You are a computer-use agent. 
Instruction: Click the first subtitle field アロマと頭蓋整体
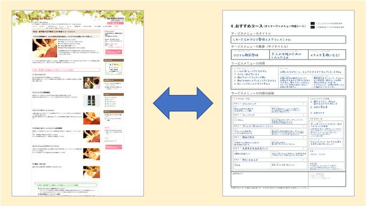[251, 54]
